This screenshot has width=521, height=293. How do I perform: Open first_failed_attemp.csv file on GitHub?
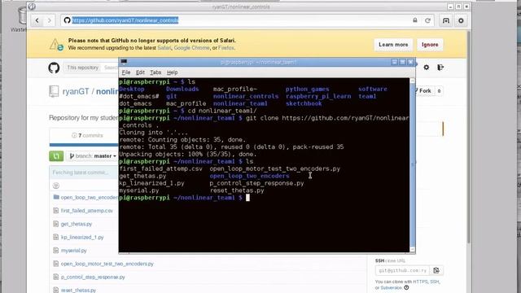87,211
